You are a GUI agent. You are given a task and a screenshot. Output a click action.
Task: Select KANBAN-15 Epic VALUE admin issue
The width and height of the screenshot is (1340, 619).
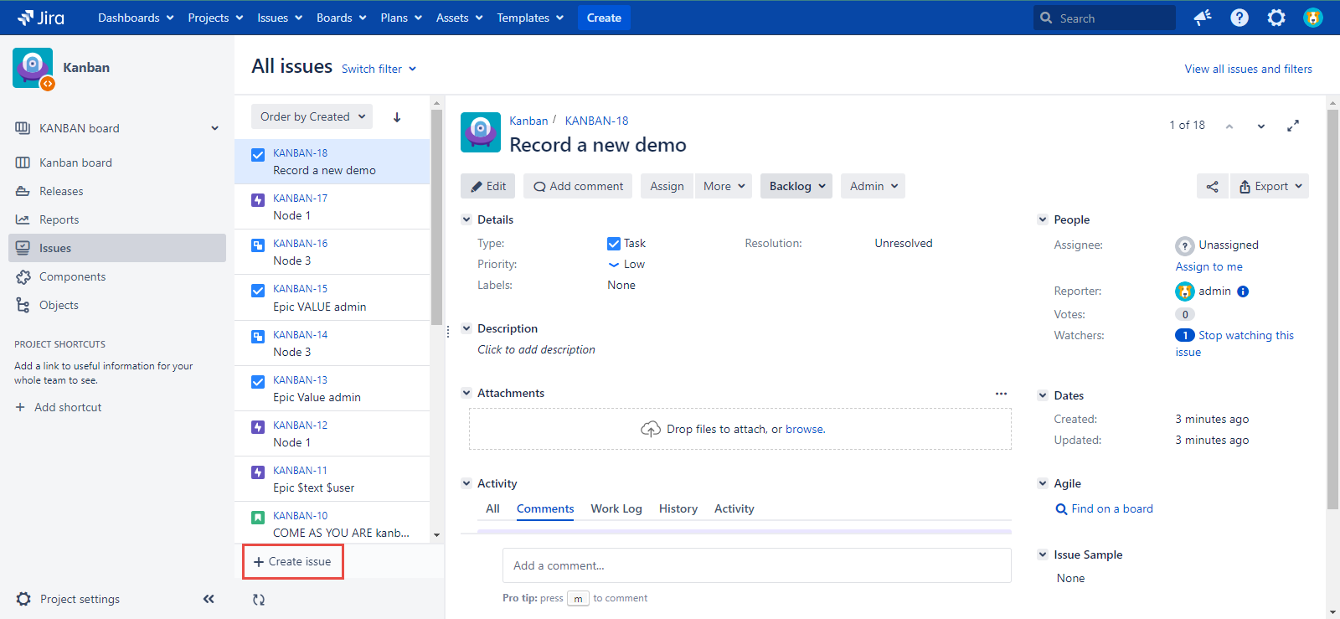pyautogui.click(x=332, y=297)
